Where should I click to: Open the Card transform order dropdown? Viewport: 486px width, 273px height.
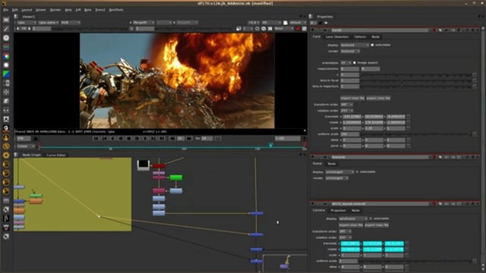[346, 105]
